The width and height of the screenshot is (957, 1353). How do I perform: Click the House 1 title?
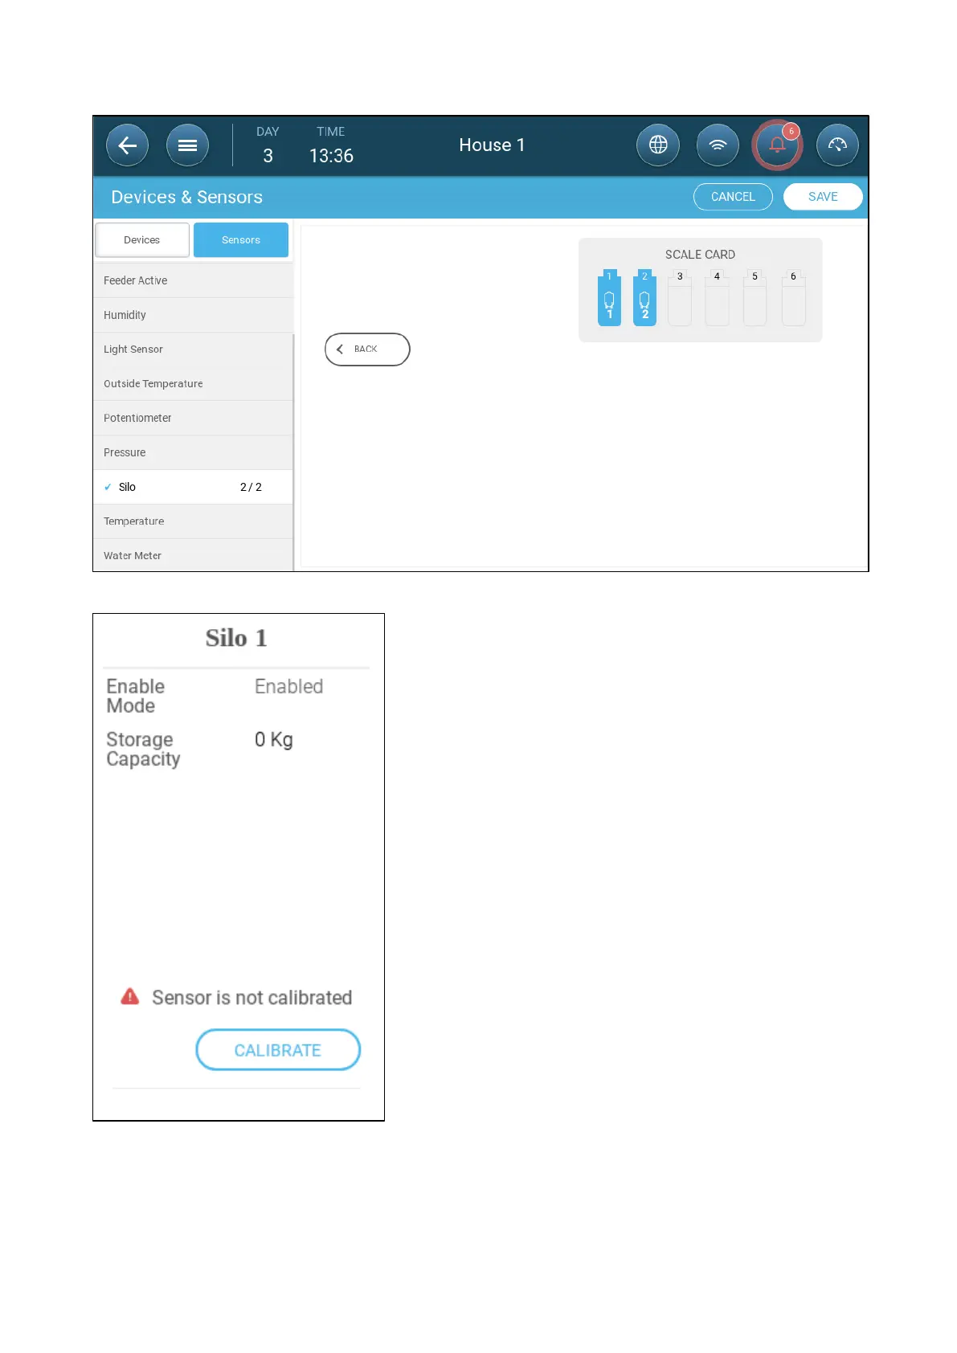click(492, 145)
